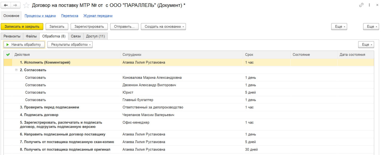
Task: Collapse the '2. Согласовать' tree group
Action: click(16, 70)
